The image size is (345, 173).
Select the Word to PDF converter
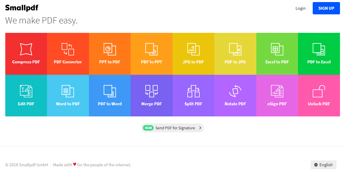click(x=68, y=96)
